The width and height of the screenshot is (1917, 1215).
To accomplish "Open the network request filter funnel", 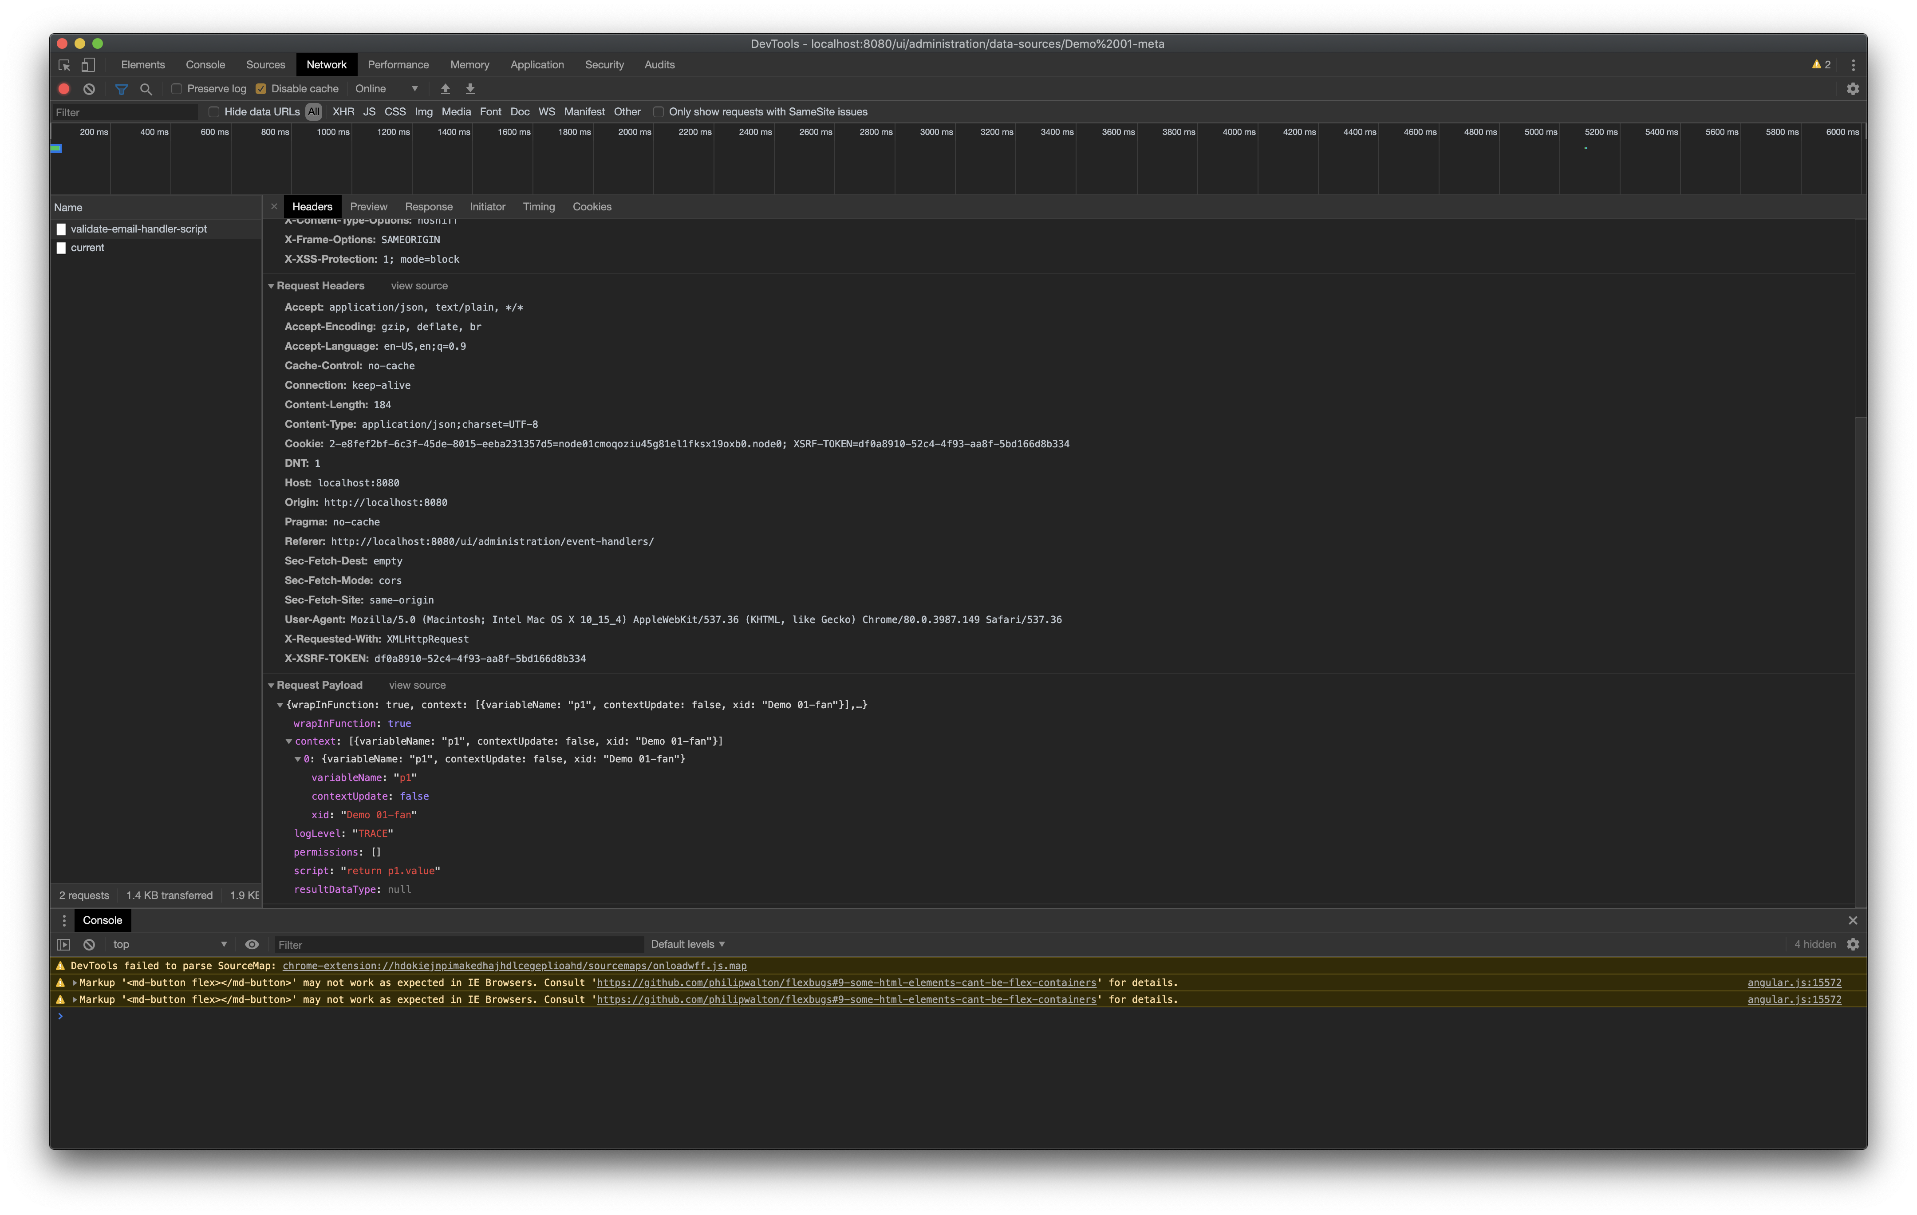I will pyautogui.click(x=121, y=89).
